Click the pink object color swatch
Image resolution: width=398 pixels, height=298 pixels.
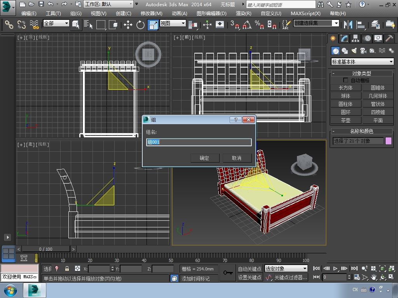pyautogui.click(x=388, y=141)
